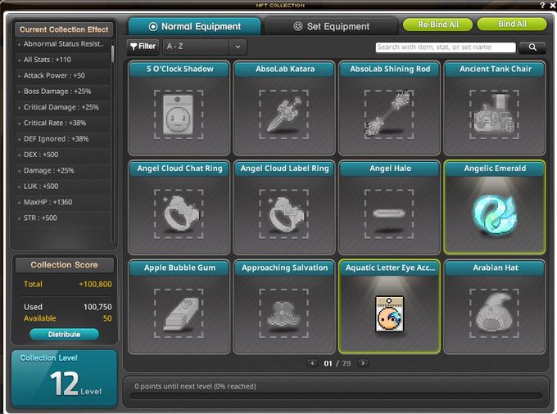
Task: Click the Bind All button
Action: [511, 24]
